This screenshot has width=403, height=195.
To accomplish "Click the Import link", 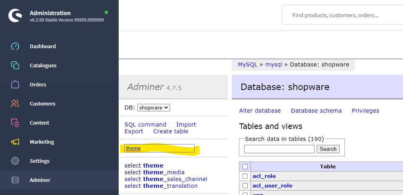I will (x=186, y=125).
